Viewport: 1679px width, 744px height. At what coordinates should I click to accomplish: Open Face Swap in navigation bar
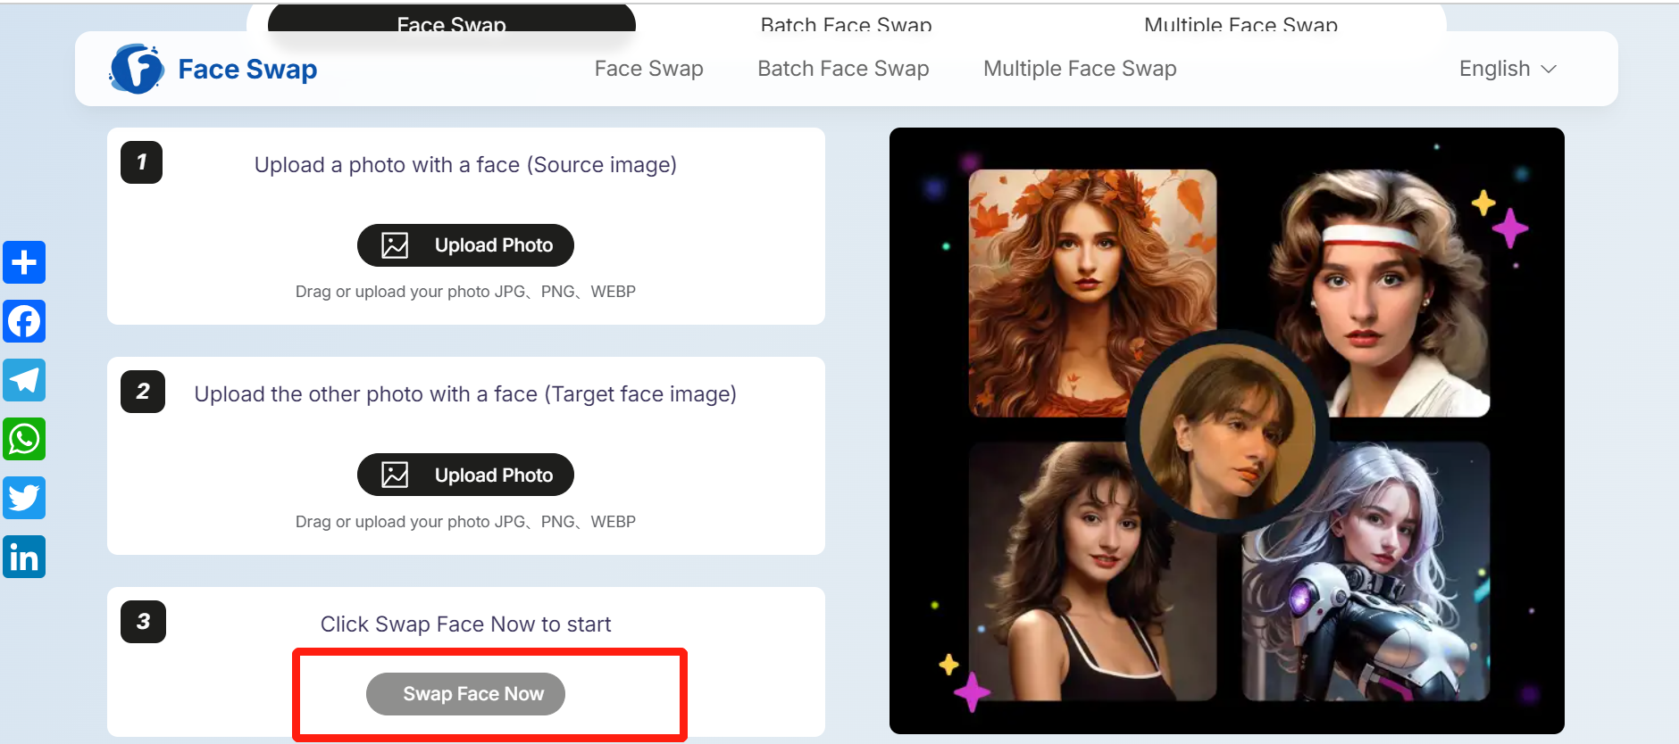tap(649, 69)
